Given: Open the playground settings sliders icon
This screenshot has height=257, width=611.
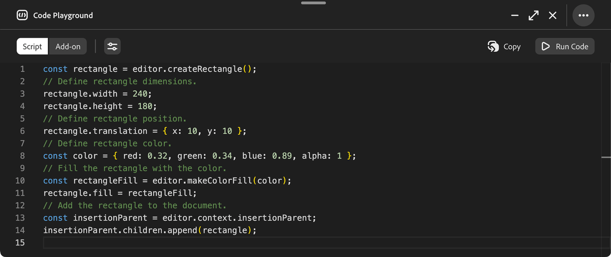Looking at the screenshot, I should 112,46.
